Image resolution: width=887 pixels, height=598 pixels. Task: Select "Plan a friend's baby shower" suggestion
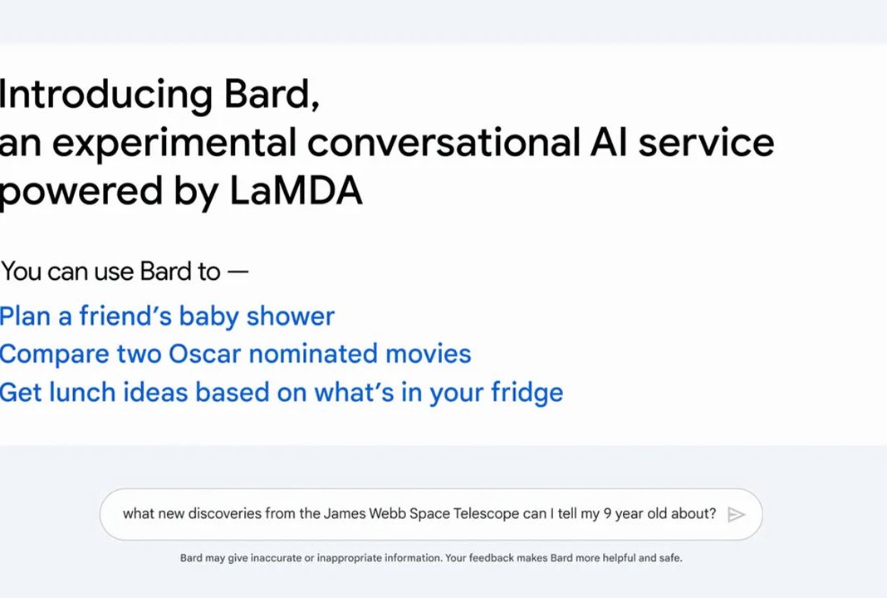tap(167, 316)
